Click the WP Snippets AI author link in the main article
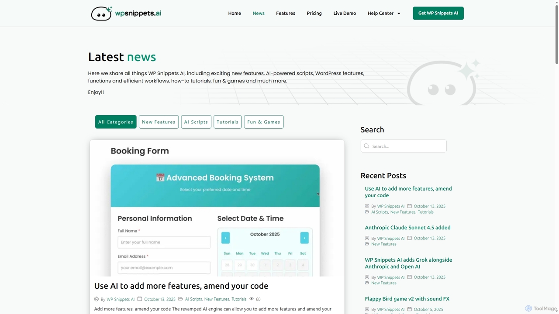The width and height of the screenshot is (559, 314). (x=121, y=299)
